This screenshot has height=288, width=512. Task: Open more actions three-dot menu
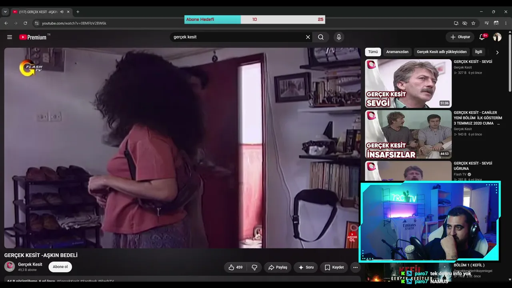(356, 267)
